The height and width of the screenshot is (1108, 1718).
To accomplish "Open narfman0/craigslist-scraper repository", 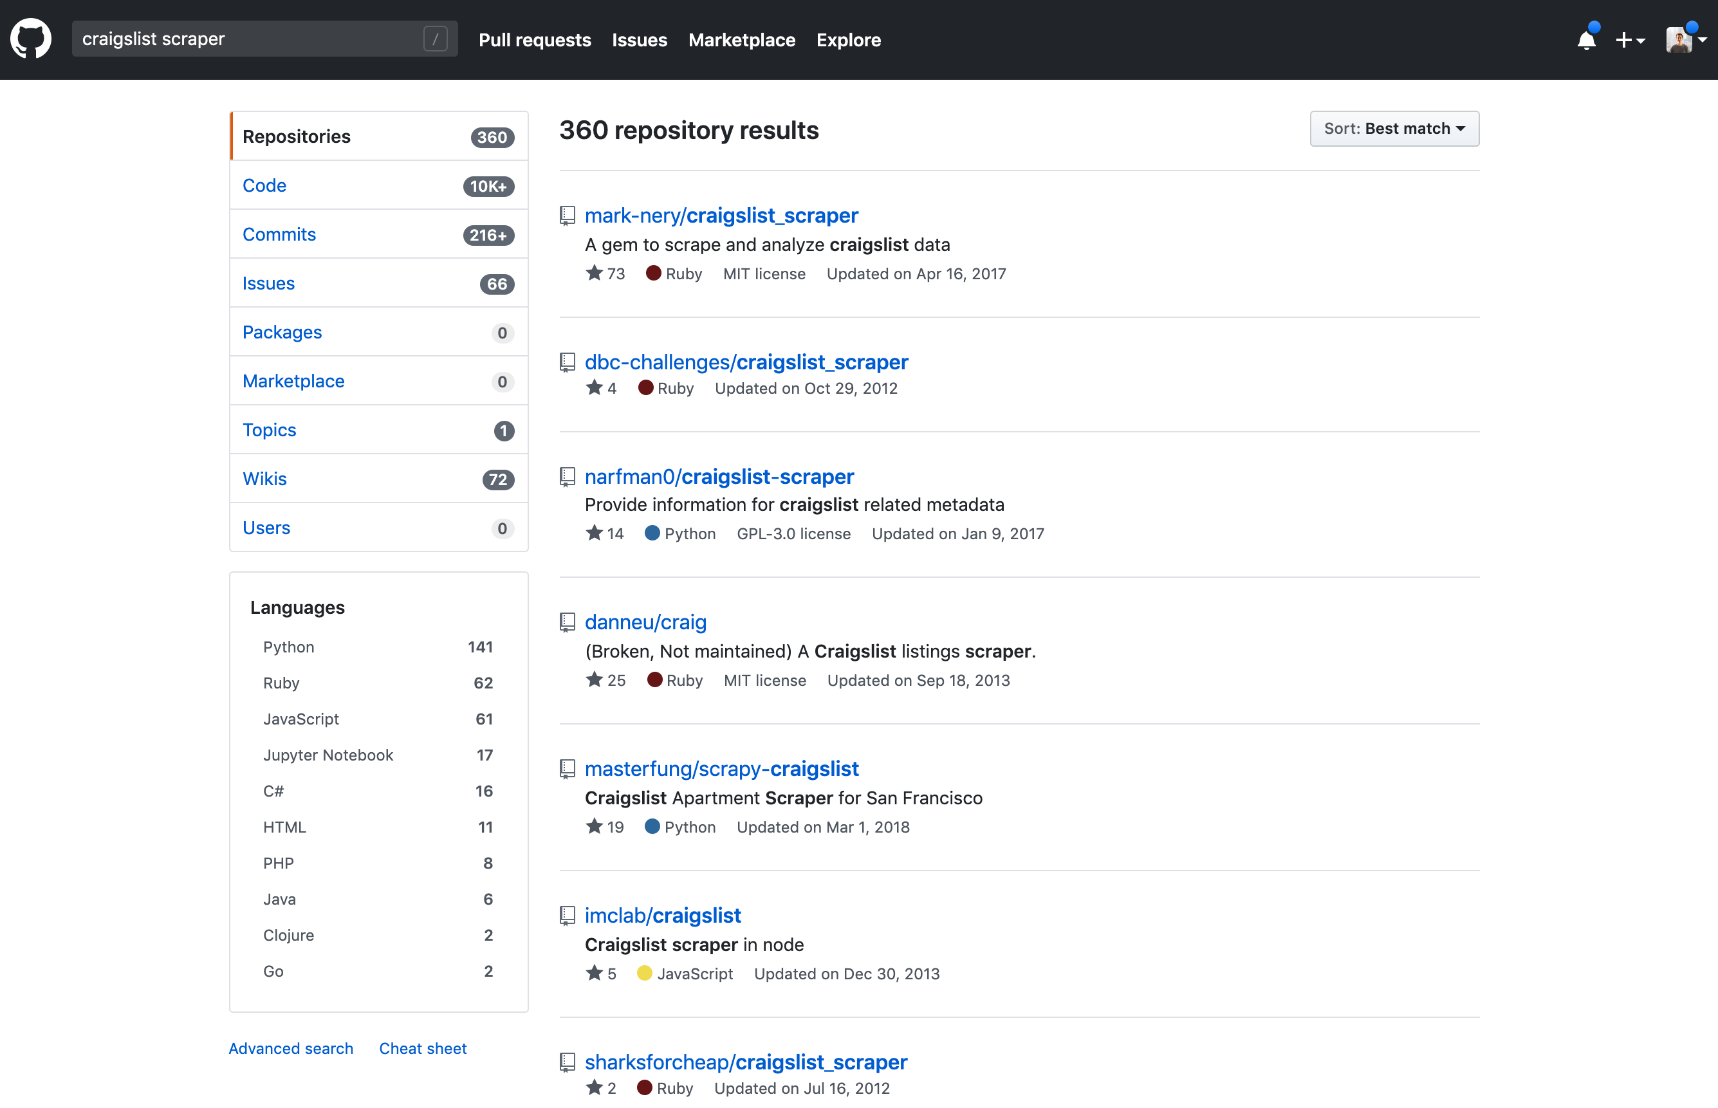I will pos(719,476).
